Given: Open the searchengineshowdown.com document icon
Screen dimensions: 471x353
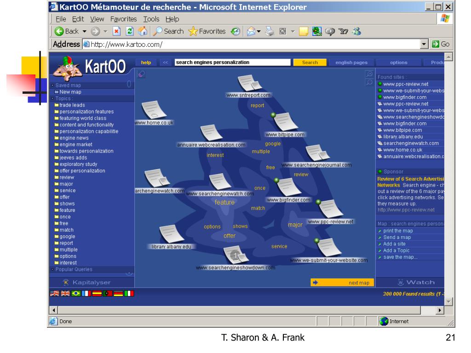Looking at the screenshot, I should pyautogui.click(x=236, y=256).
